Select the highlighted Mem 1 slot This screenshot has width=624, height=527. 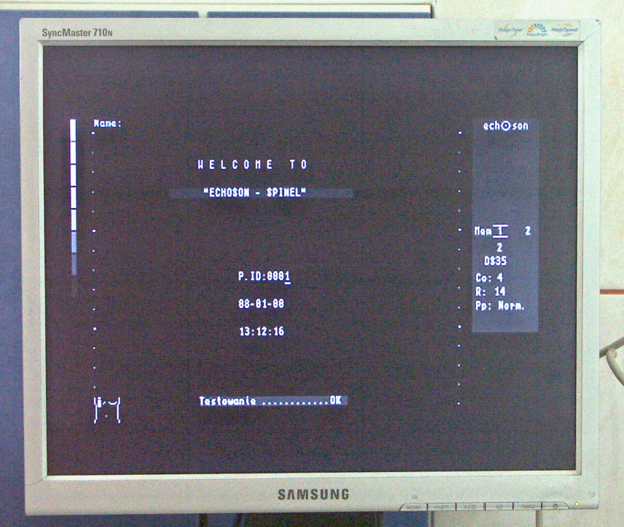coord(500,231)
